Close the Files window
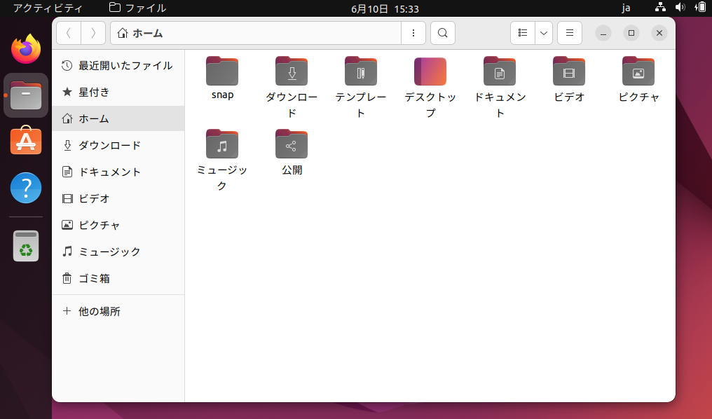Screen dimensions: 712x419 pyautogui.click(x=659, y=33)
